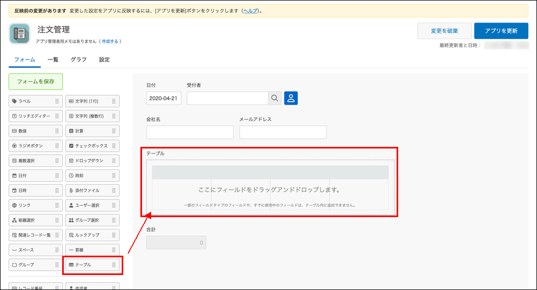Select the リッチエディター field item
This screenshot has width=537, height=290.
click(35, 116)
